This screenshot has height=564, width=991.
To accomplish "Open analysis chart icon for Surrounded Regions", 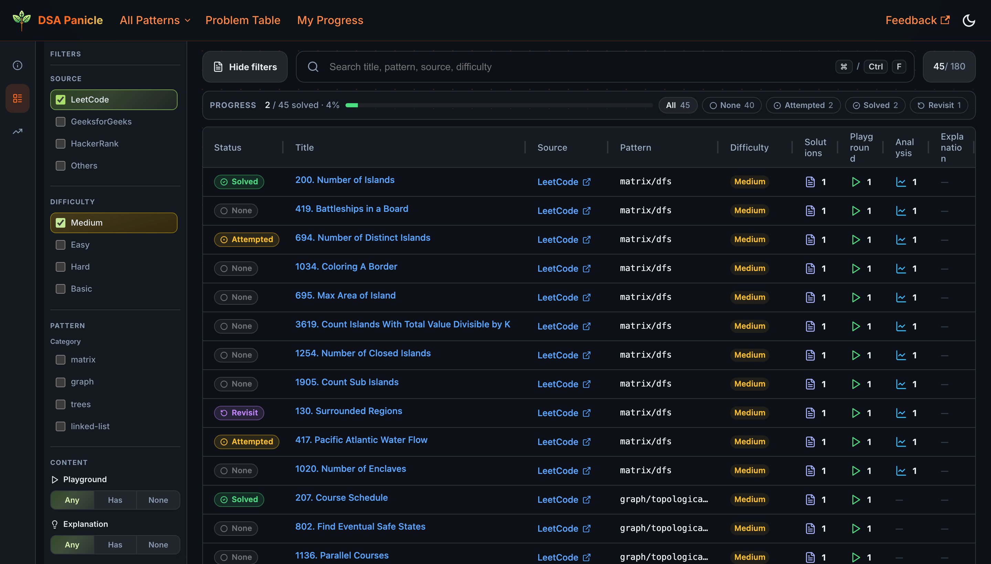I will tap(901, 413).
